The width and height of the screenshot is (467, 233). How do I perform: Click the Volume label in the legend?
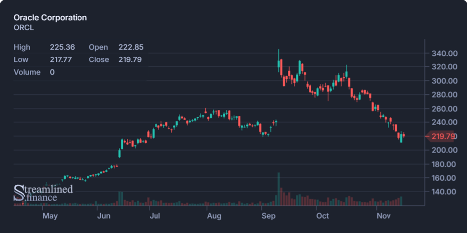pyautogui.click(x=27, y=72)
